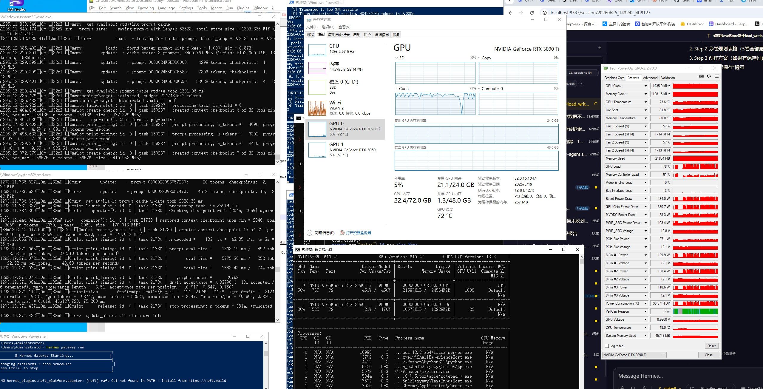Switch to the Advanced tab in GPU-Z
Viewport: 763px width, 389px height.
pyautogui.click(x=650, y=78)
